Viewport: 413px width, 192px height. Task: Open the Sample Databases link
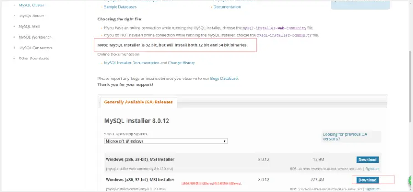120,7
